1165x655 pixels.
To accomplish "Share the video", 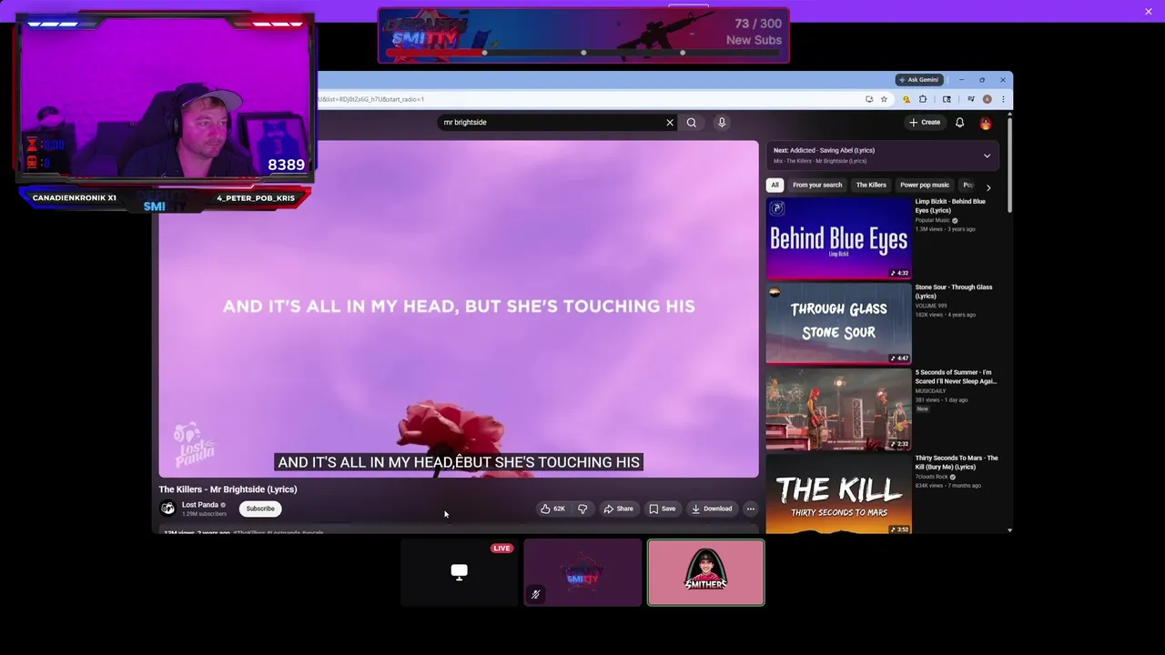I will (618, 509).
